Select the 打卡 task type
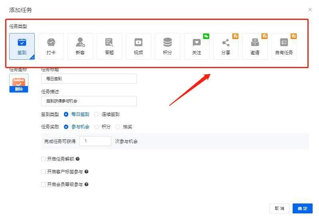 coord(51,46)
